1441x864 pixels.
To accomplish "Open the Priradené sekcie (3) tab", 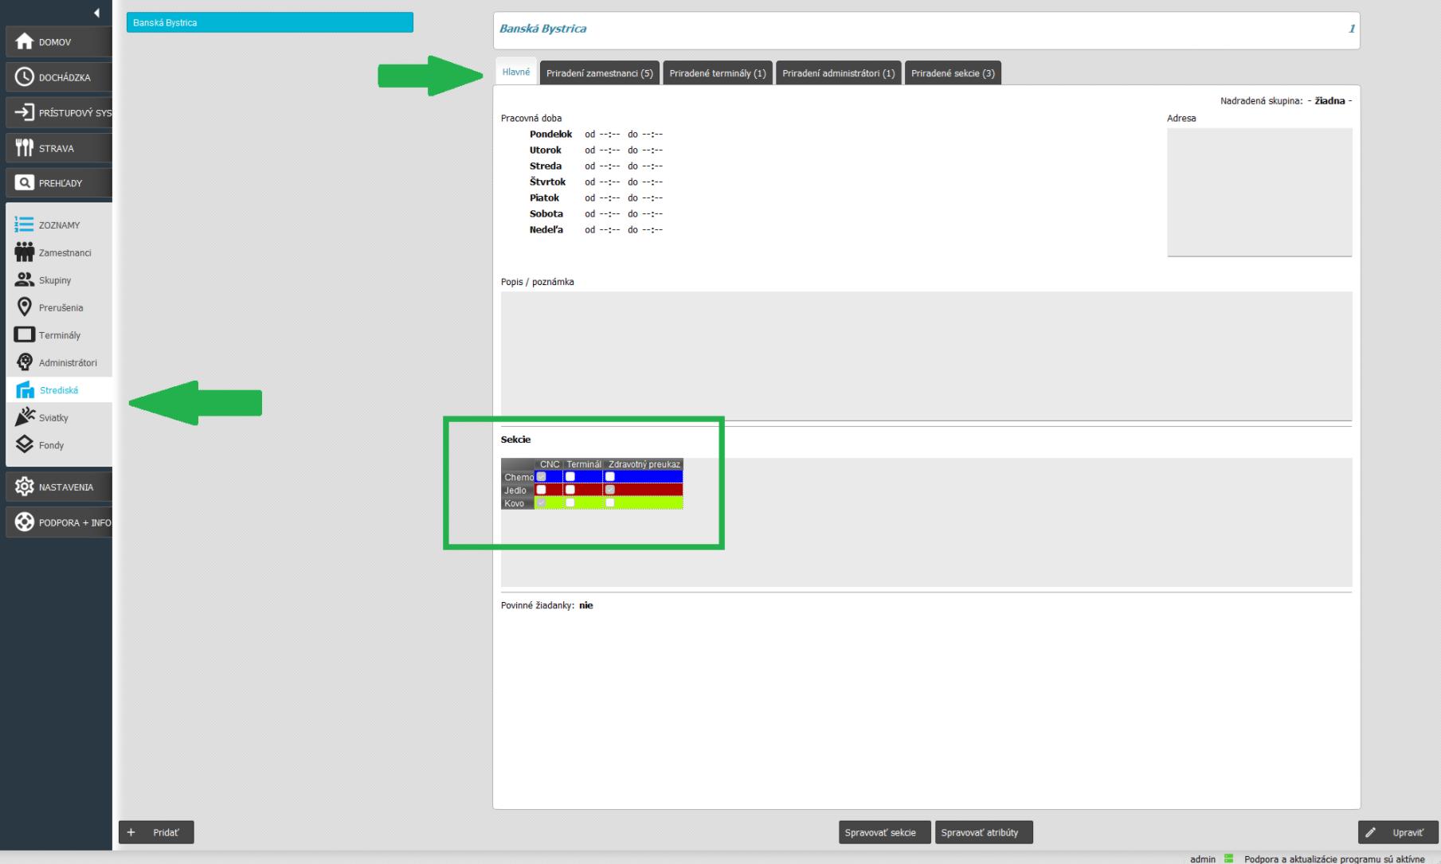I will [x=953, y=73].
